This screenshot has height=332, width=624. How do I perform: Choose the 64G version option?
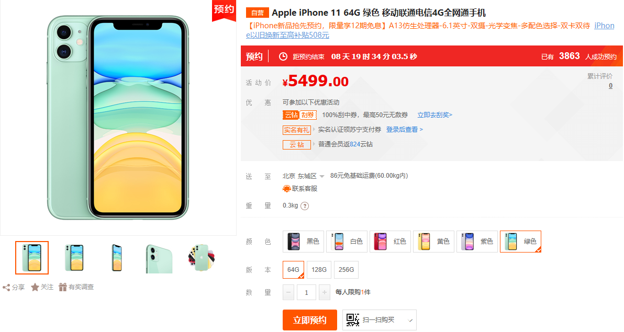pyautogui.click(x=293, y=270)
